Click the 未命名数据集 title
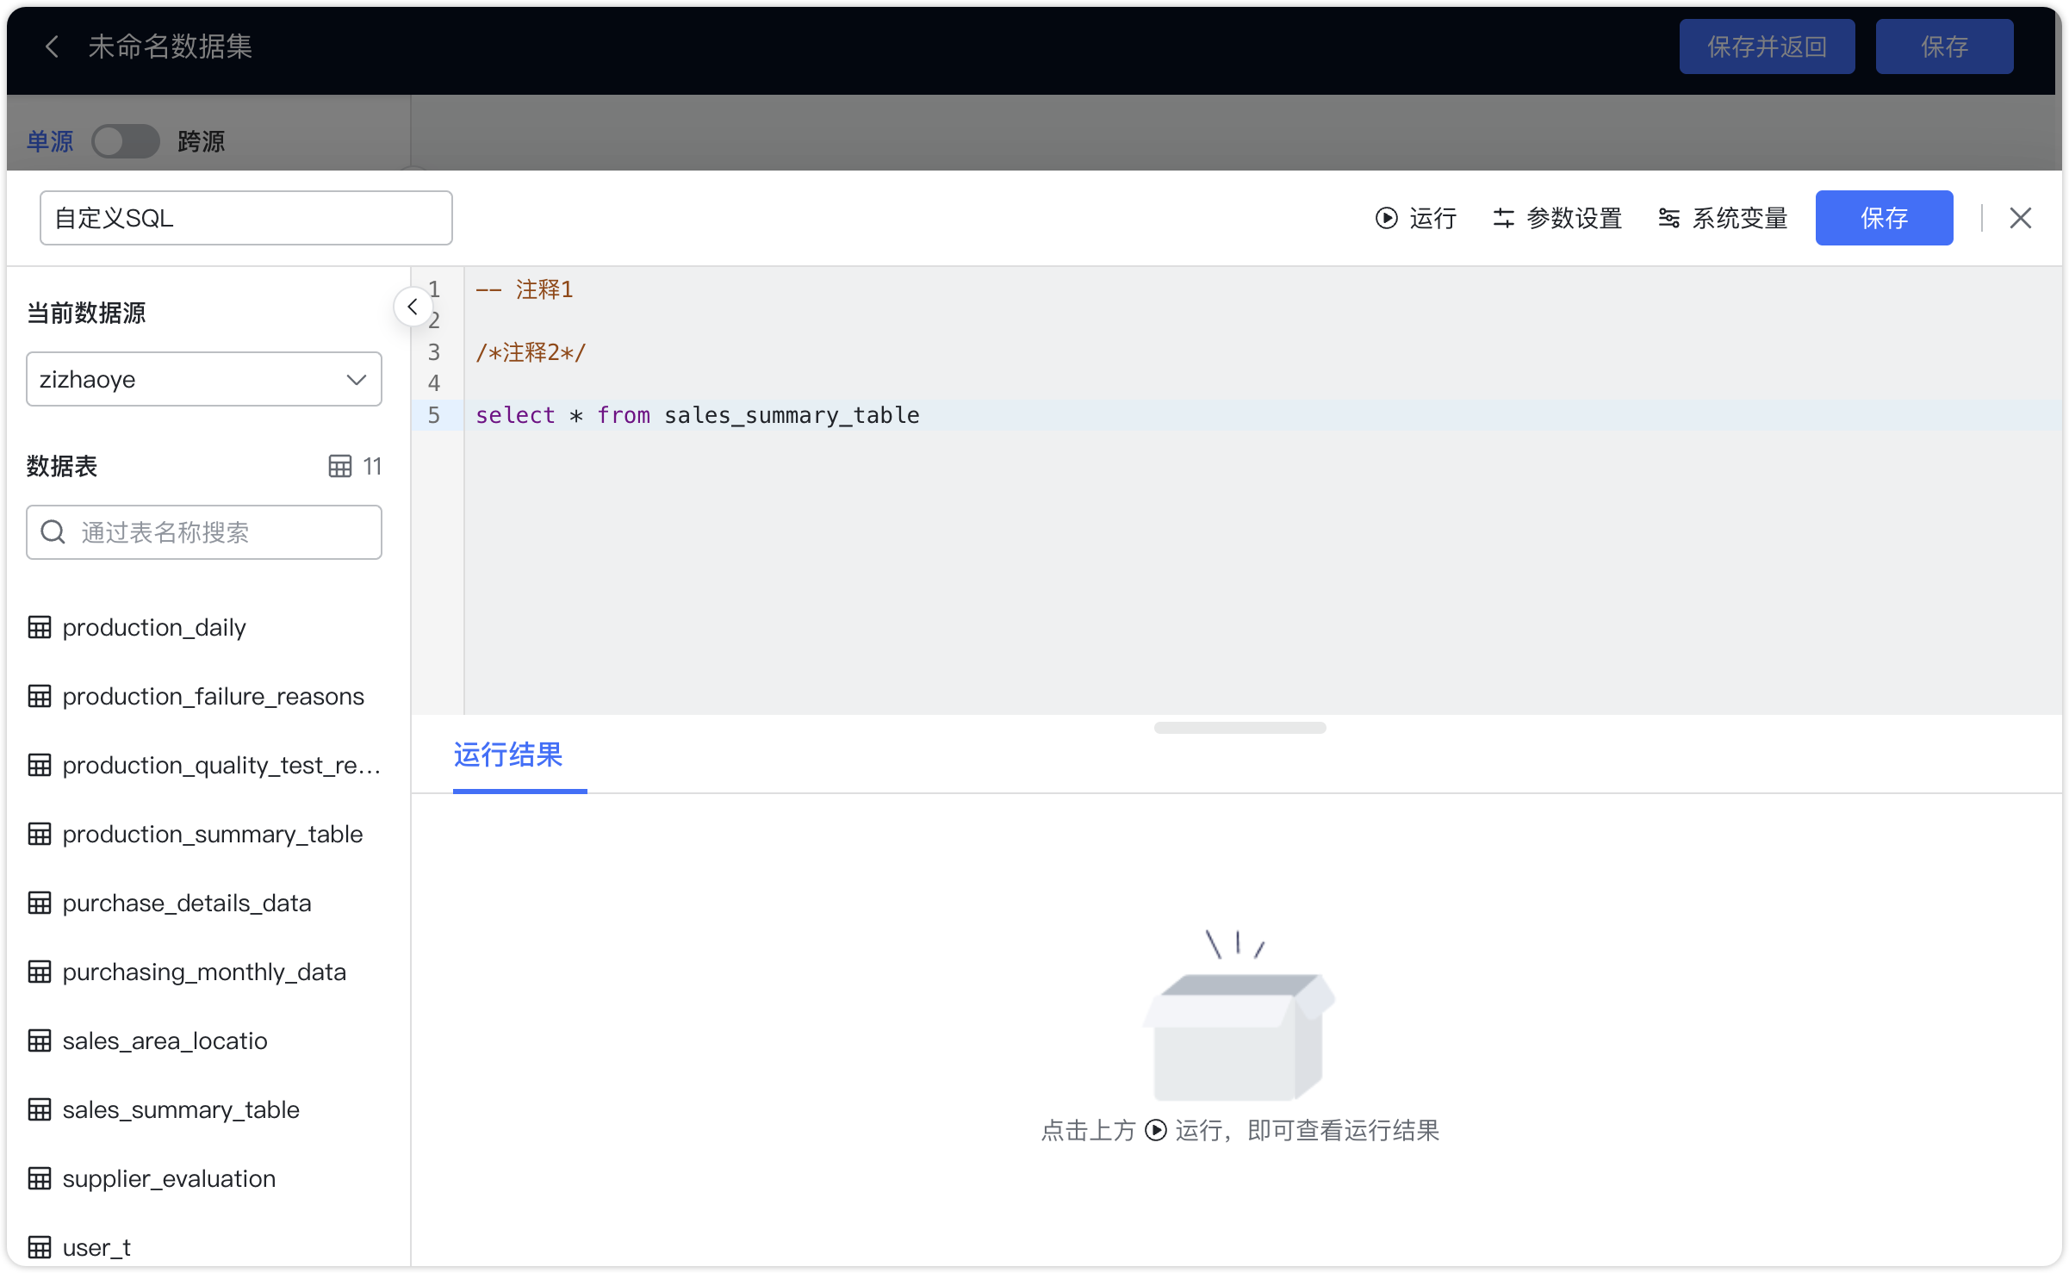This screenshot has width=2069, height=1273. (171, 47)
